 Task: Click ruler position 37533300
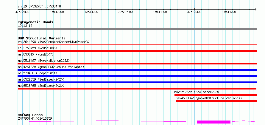coord(194,12)
